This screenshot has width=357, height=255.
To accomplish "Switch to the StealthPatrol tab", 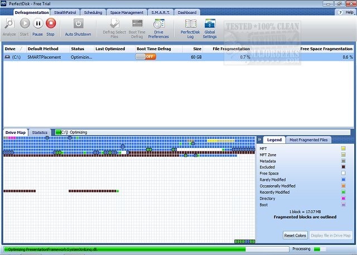I will 65,12.
